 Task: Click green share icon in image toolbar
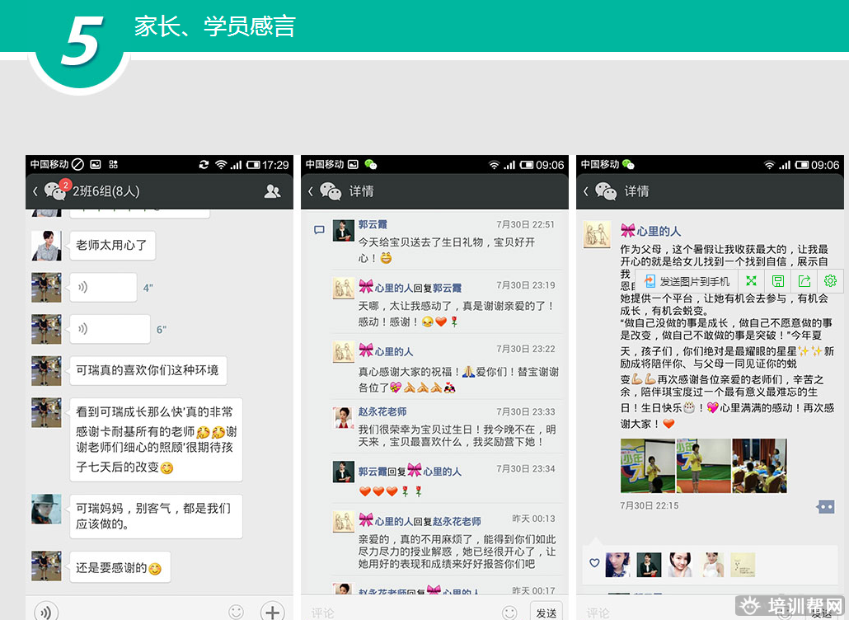point(804,280)
